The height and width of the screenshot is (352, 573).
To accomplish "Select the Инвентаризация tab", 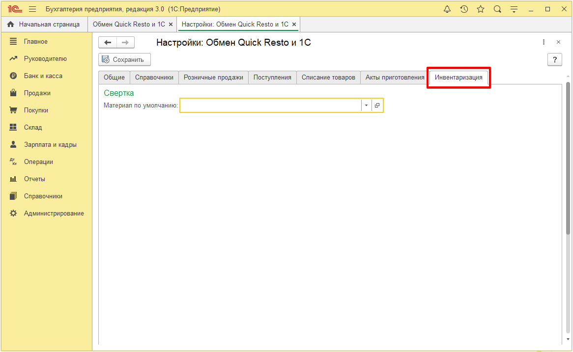I will (458, 78).
